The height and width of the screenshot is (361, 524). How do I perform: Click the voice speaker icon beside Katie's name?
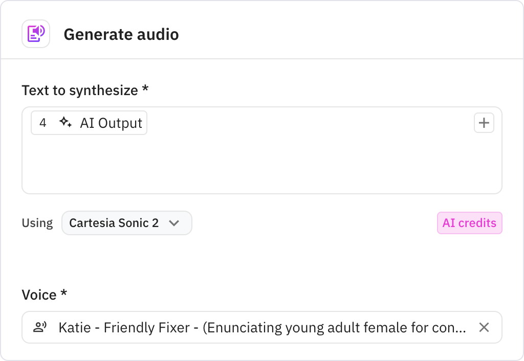pyautogui.click(x=41, y=327)
